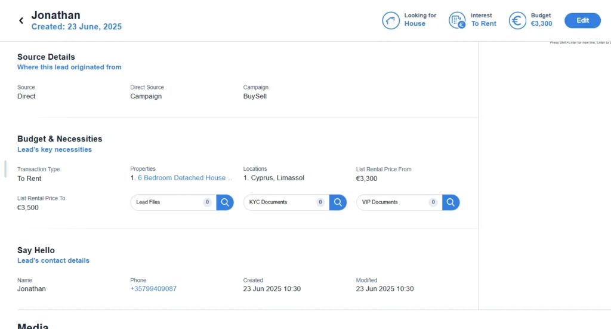611x329 pixels.
Task: Go back using the left chevron arrow
Action: (x=21, y=21)
